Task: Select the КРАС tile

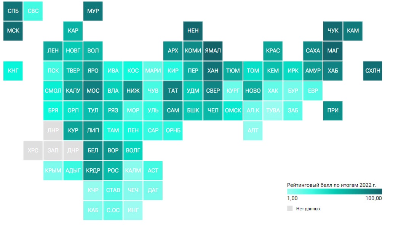Action: [273, 51]
